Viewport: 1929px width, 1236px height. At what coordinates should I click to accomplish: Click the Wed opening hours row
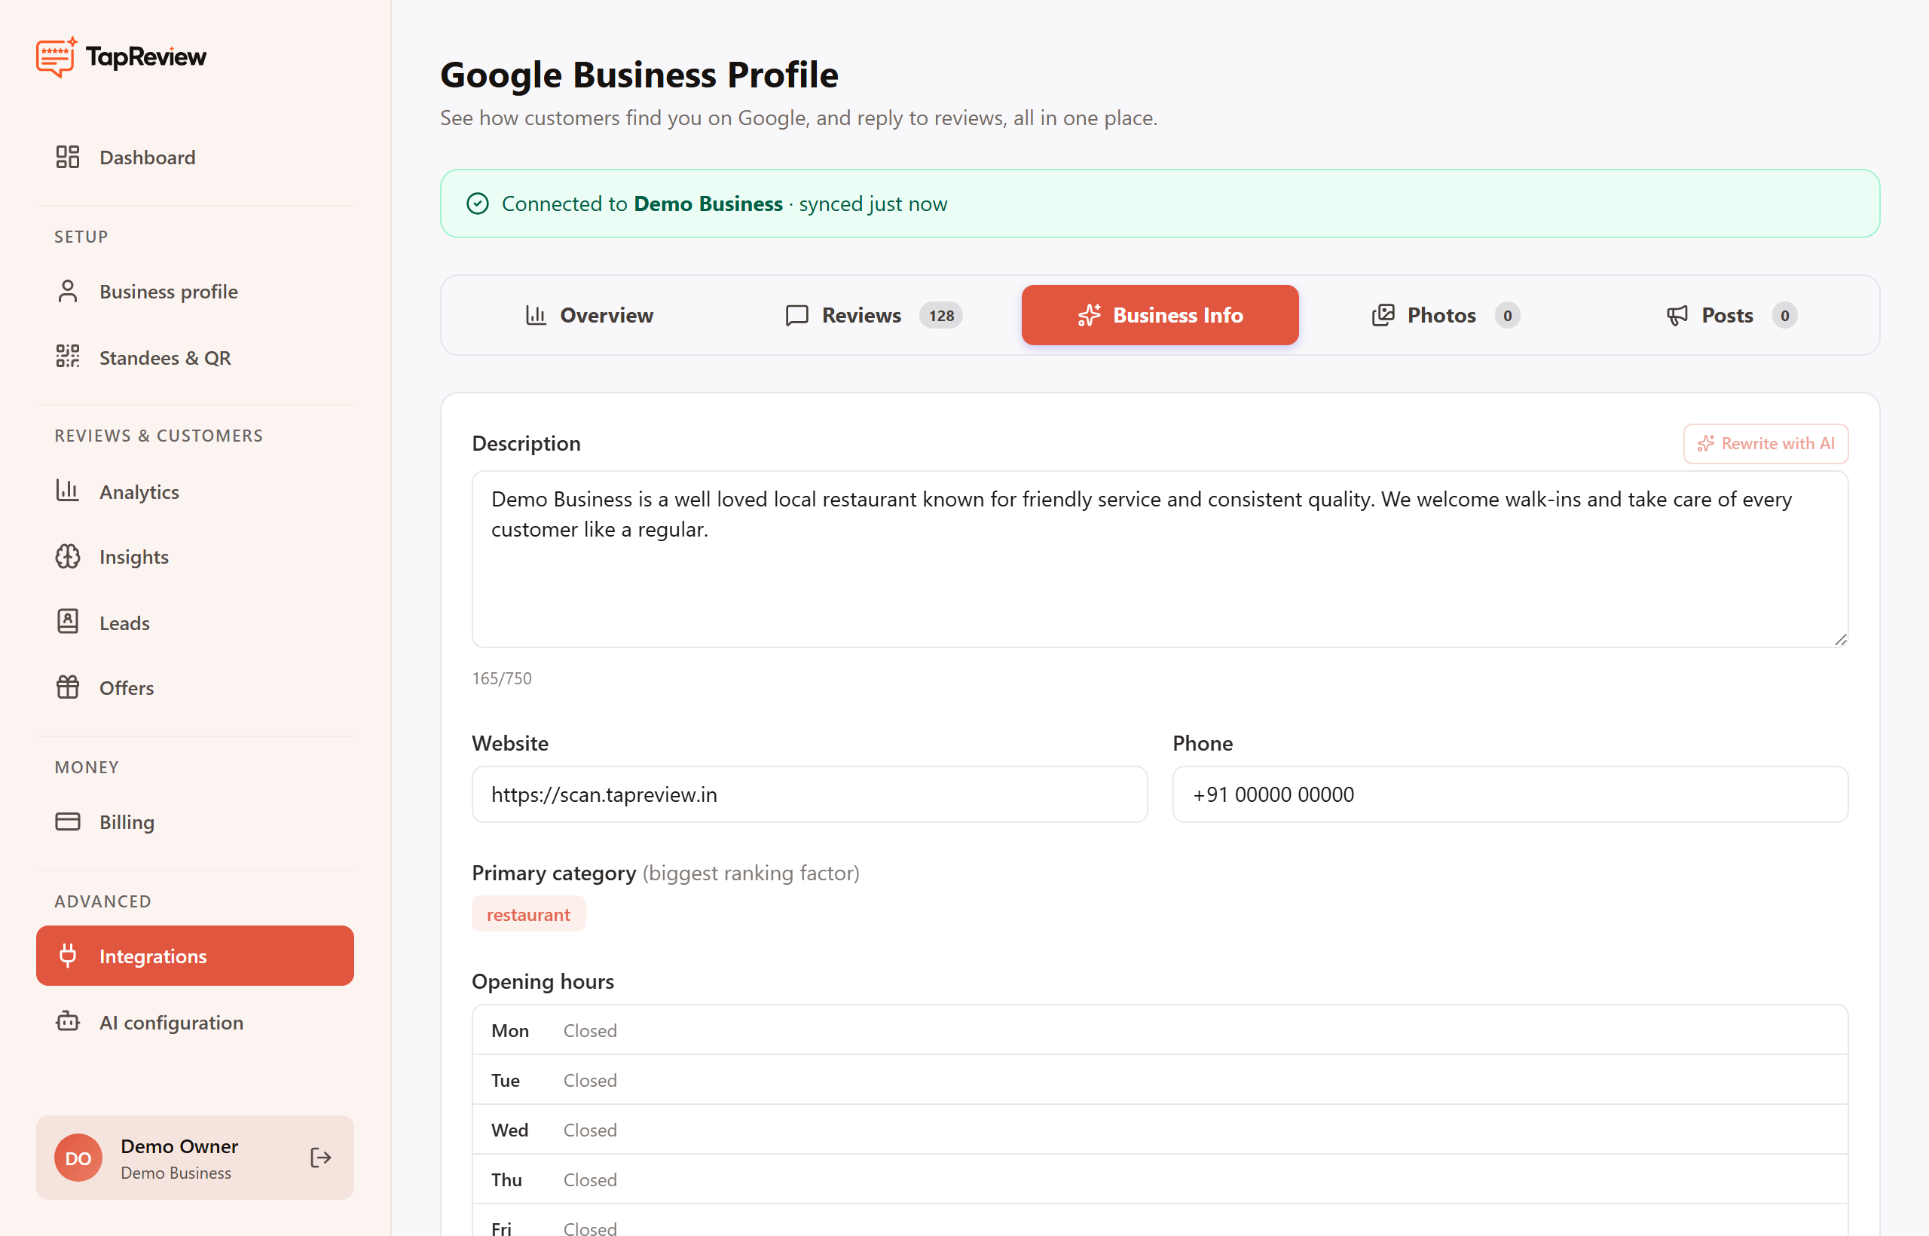pos(1160,1130)
